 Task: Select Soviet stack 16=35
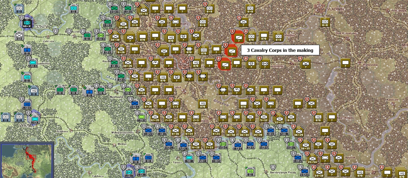tap(305, 145)
